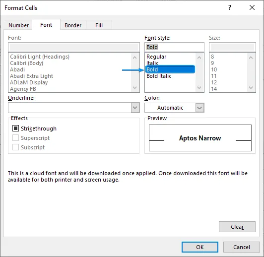Open the Fill tab
264x257 pixels.
coord(99,25)
